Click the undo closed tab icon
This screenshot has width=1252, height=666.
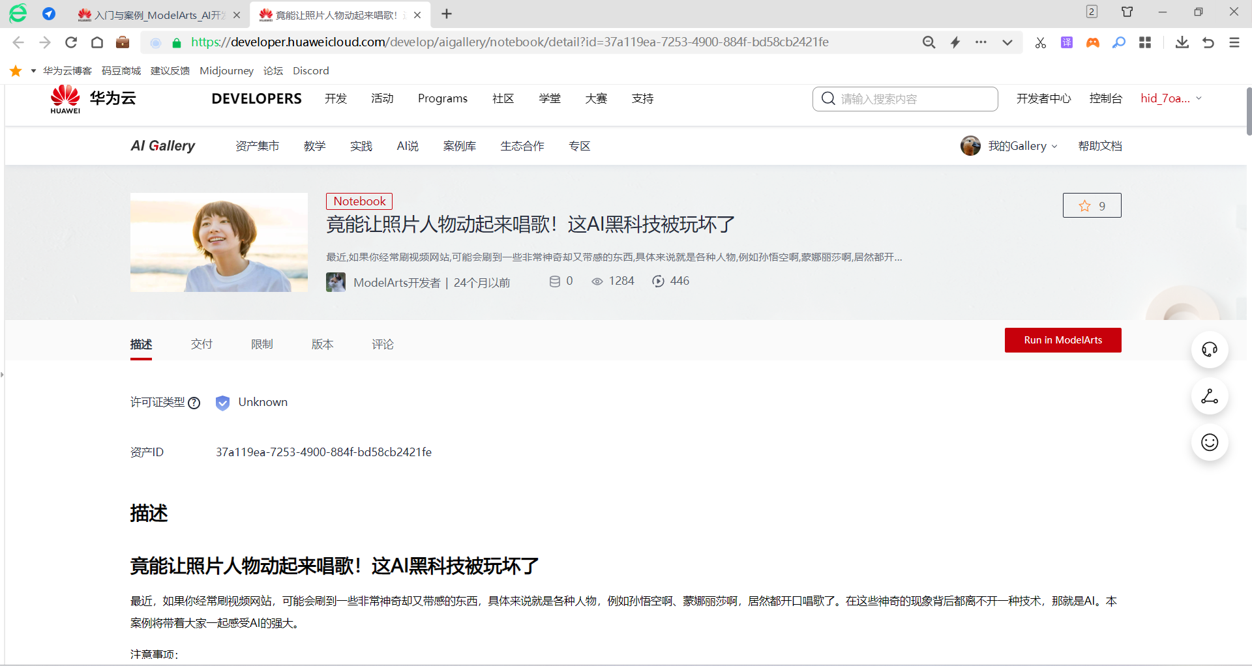[1208, 42]
